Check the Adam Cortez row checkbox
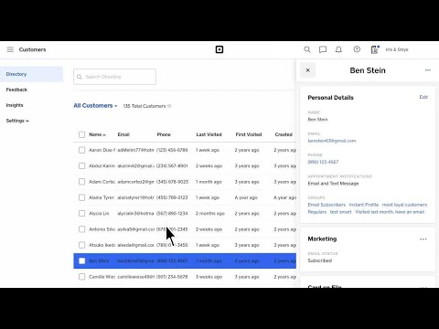The image size is (439, 329). [81, 182]
